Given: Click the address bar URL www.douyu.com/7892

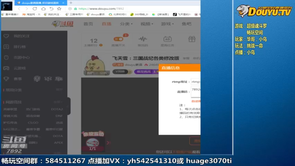Looking at the screenshot, I should click(101, 8).
